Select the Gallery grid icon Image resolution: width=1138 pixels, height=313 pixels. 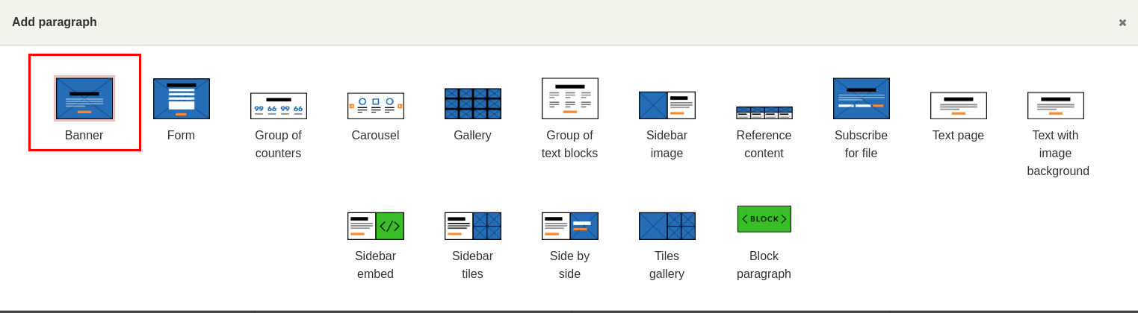pos(473,104)
